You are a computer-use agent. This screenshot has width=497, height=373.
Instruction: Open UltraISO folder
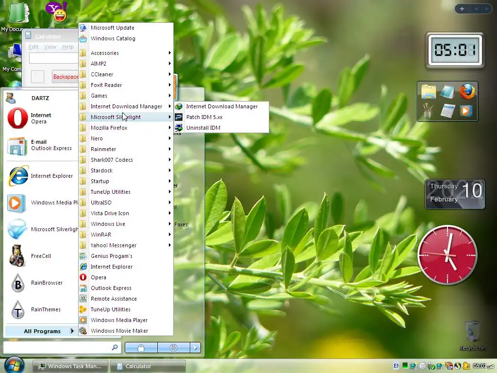[x=126, y=203]
